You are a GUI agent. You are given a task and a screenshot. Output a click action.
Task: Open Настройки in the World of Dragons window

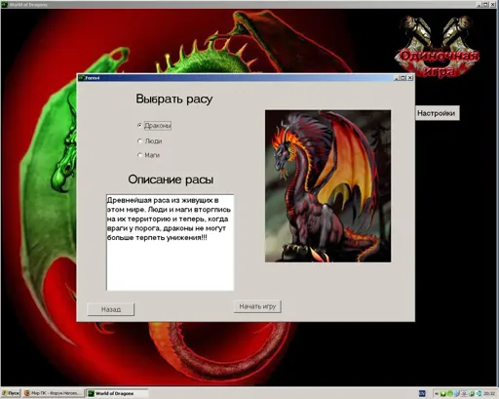tap(438, 113)
